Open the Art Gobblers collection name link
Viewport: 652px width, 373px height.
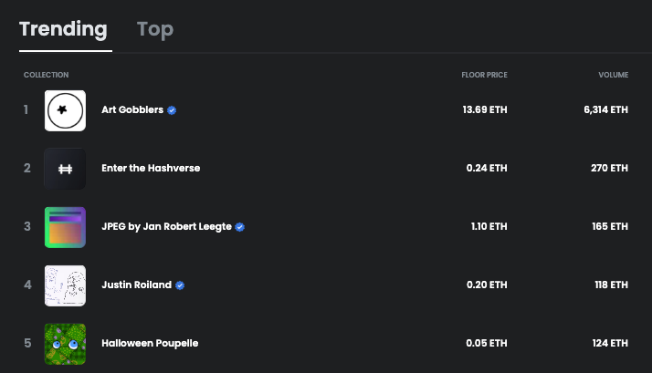pos(132,109)
